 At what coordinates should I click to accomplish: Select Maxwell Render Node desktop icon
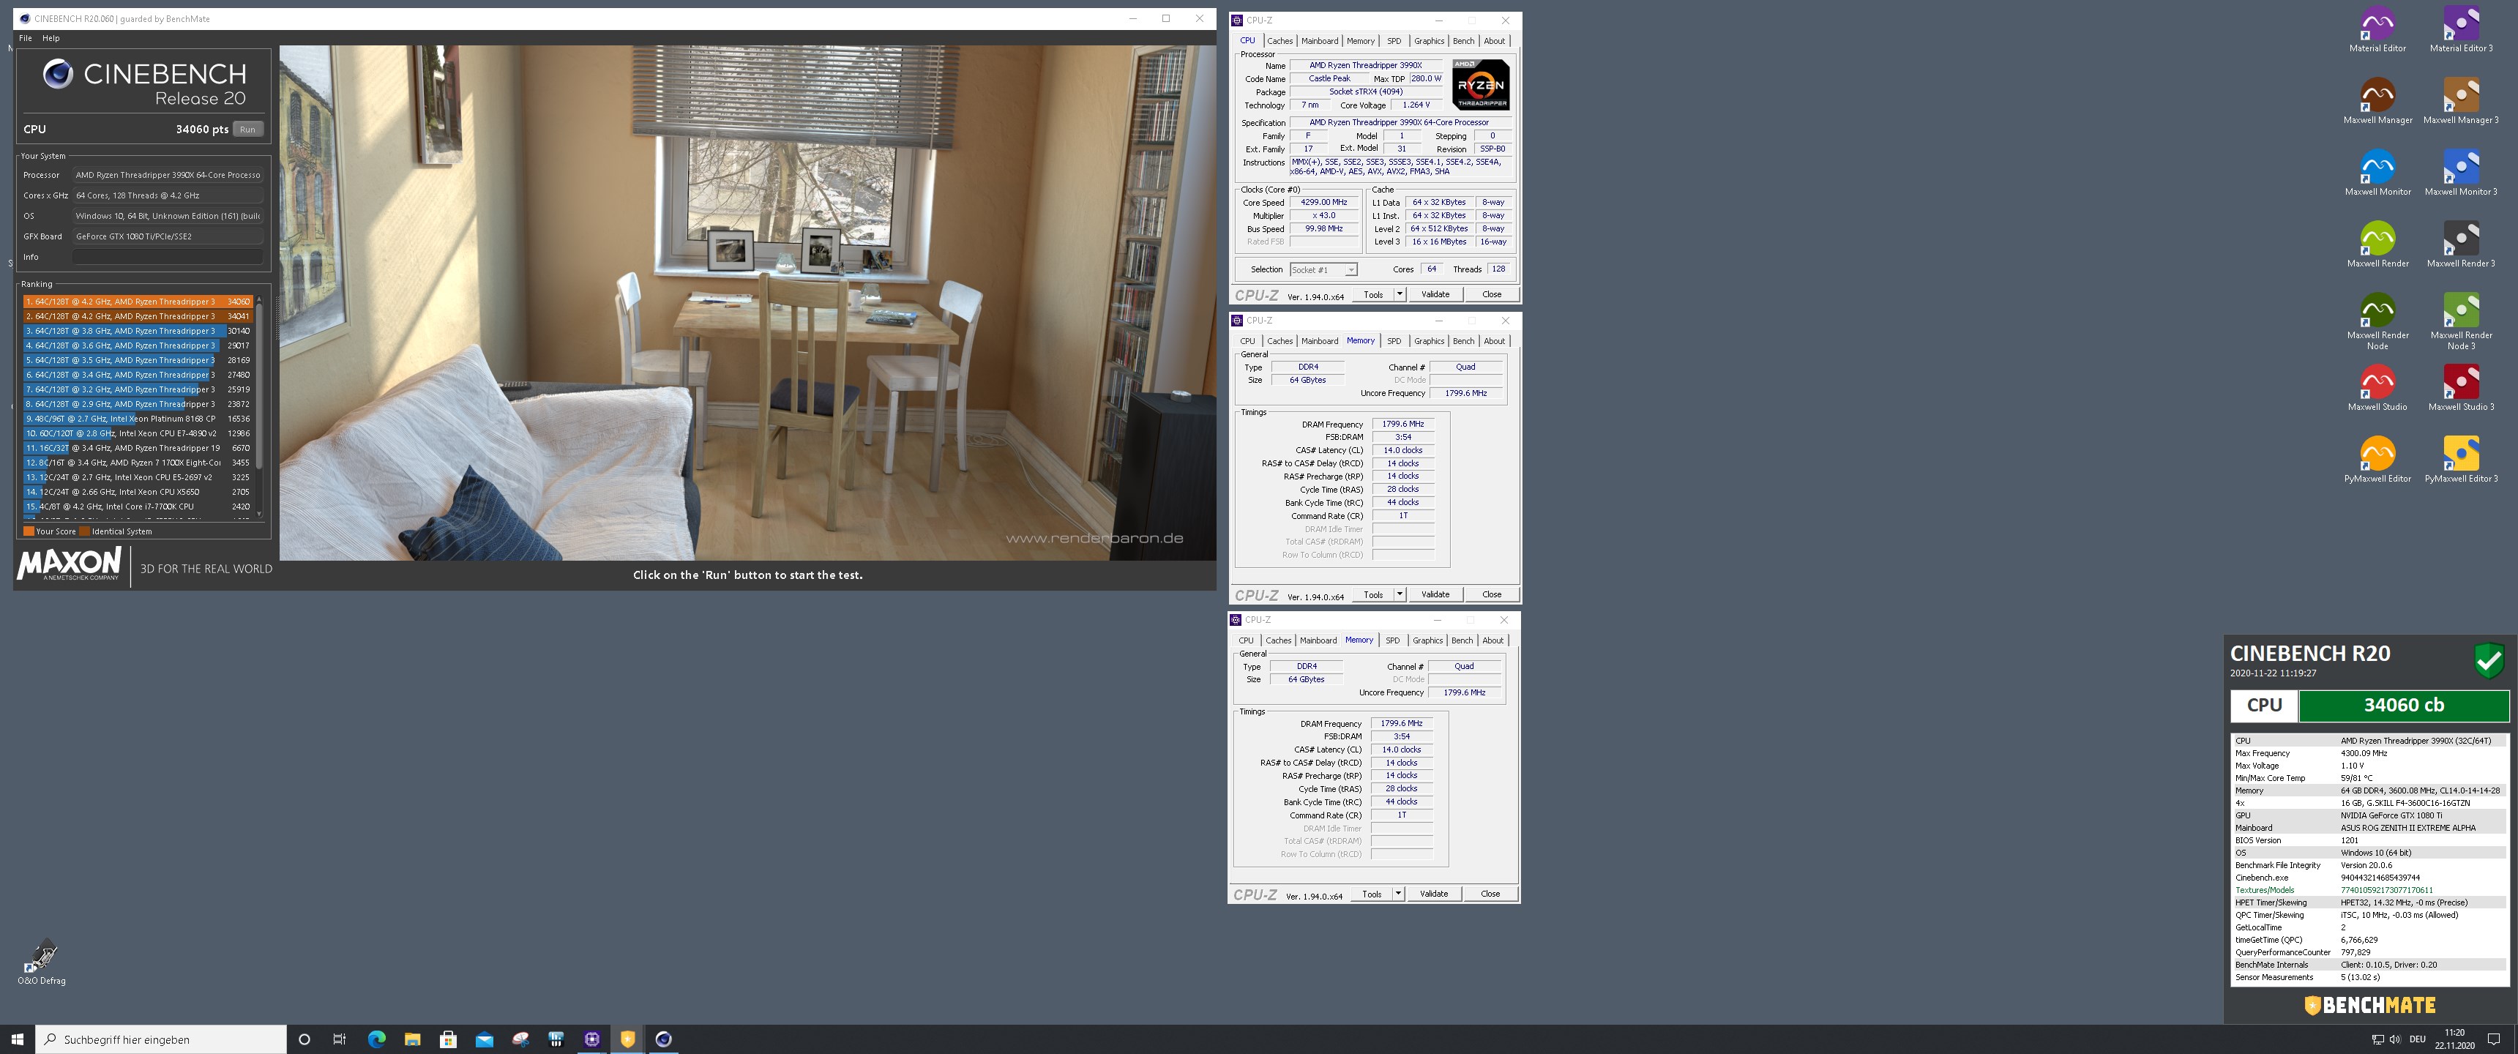coord(2377,321)
